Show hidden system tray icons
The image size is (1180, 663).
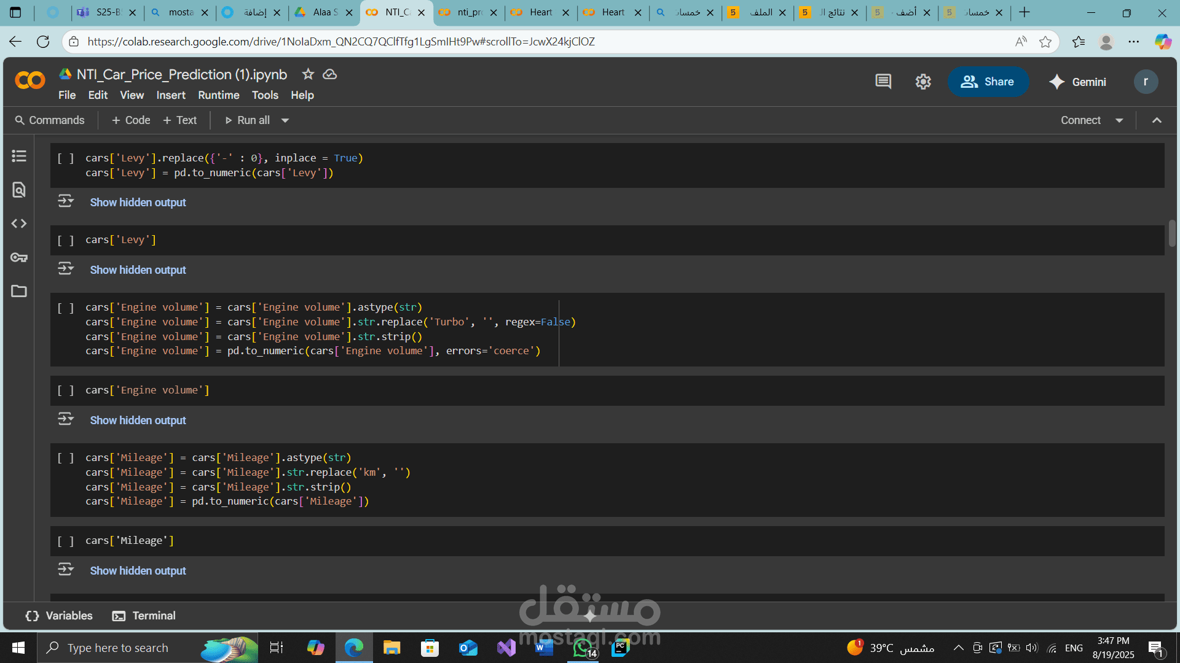click(x=958, y=648)
